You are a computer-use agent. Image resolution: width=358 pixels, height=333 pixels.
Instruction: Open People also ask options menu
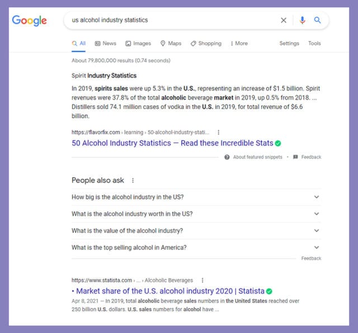[133, 180]
